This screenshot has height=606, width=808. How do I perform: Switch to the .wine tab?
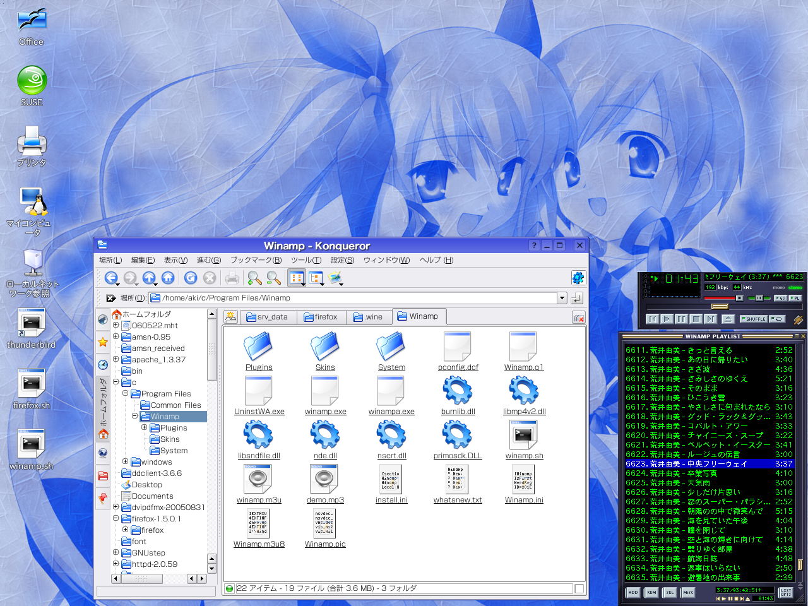point(368,317)
